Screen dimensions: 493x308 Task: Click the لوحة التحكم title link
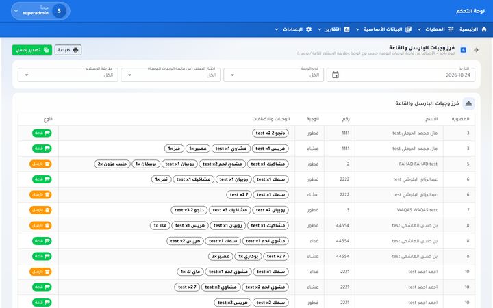click(470, 11)
